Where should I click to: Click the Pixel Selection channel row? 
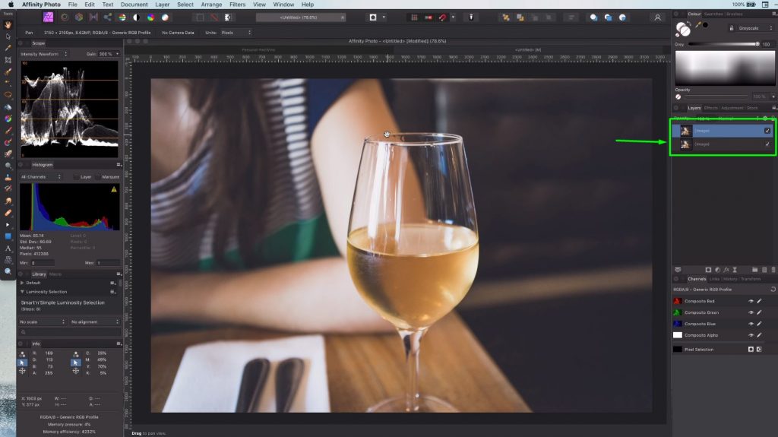tap(724, 350)
